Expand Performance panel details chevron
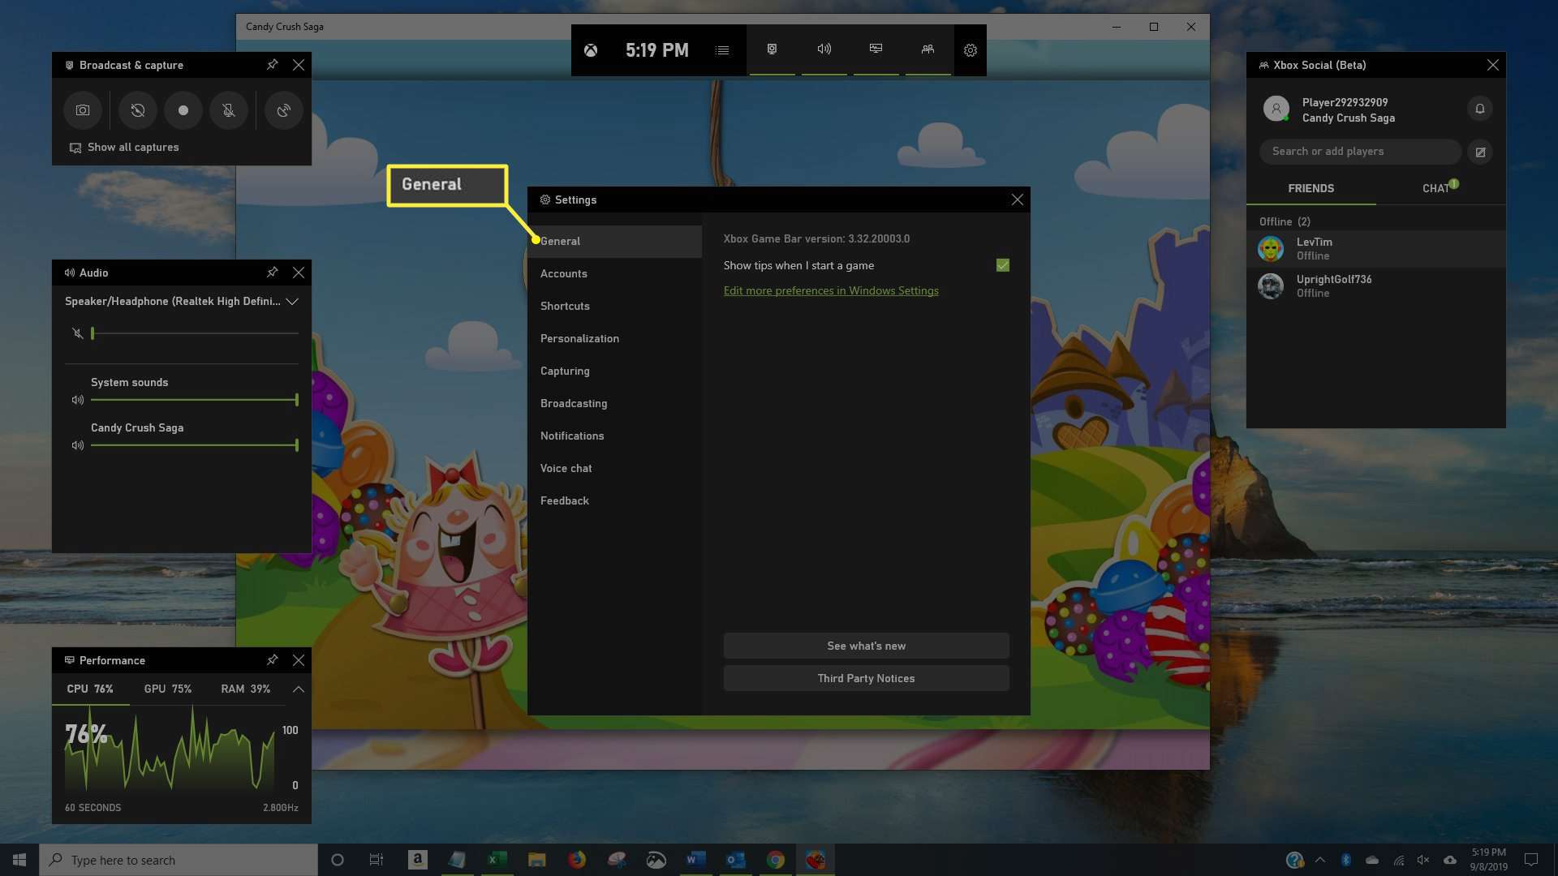1558x876 pixels. (298, 689)
